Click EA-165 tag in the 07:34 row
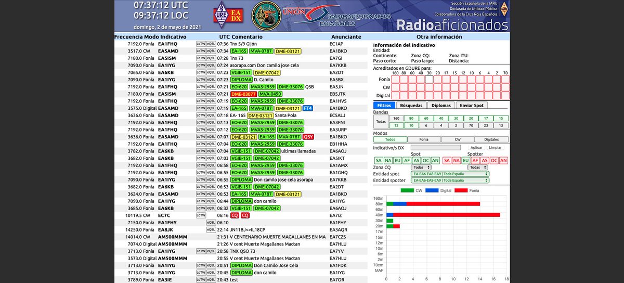 pos(239,52)
